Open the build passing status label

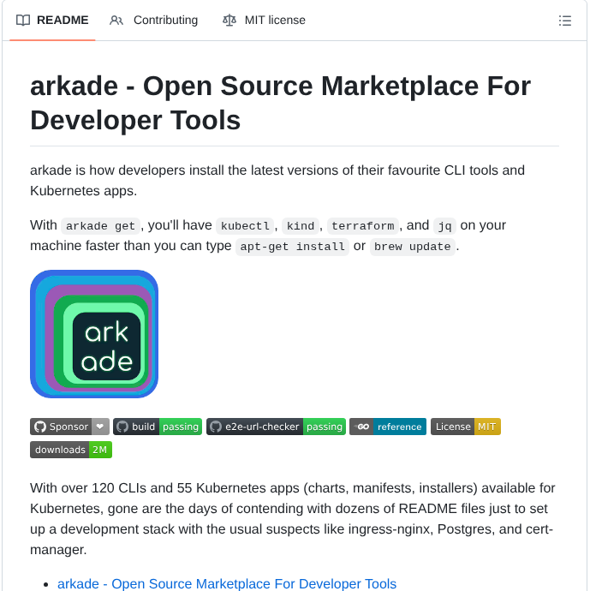coord(181,427)
